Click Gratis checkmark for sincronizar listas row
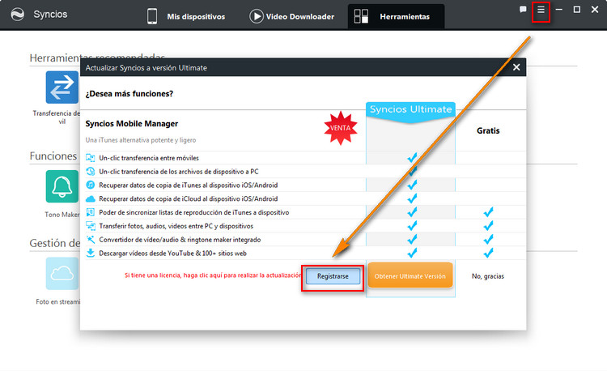 [x=488, y=212]
